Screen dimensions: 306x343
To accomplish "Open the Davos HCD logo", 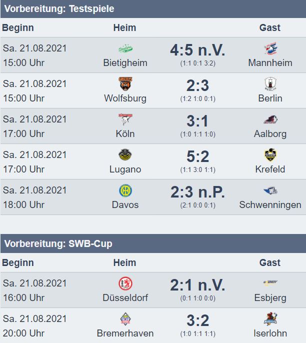I will [x=125, y=190].
